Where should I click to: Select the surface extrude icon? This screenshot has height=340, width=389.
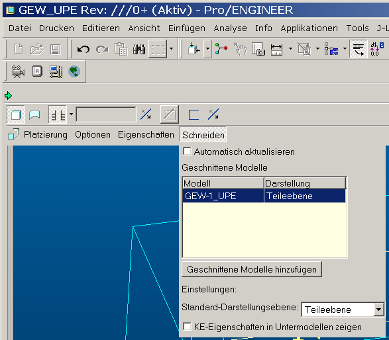34,115
